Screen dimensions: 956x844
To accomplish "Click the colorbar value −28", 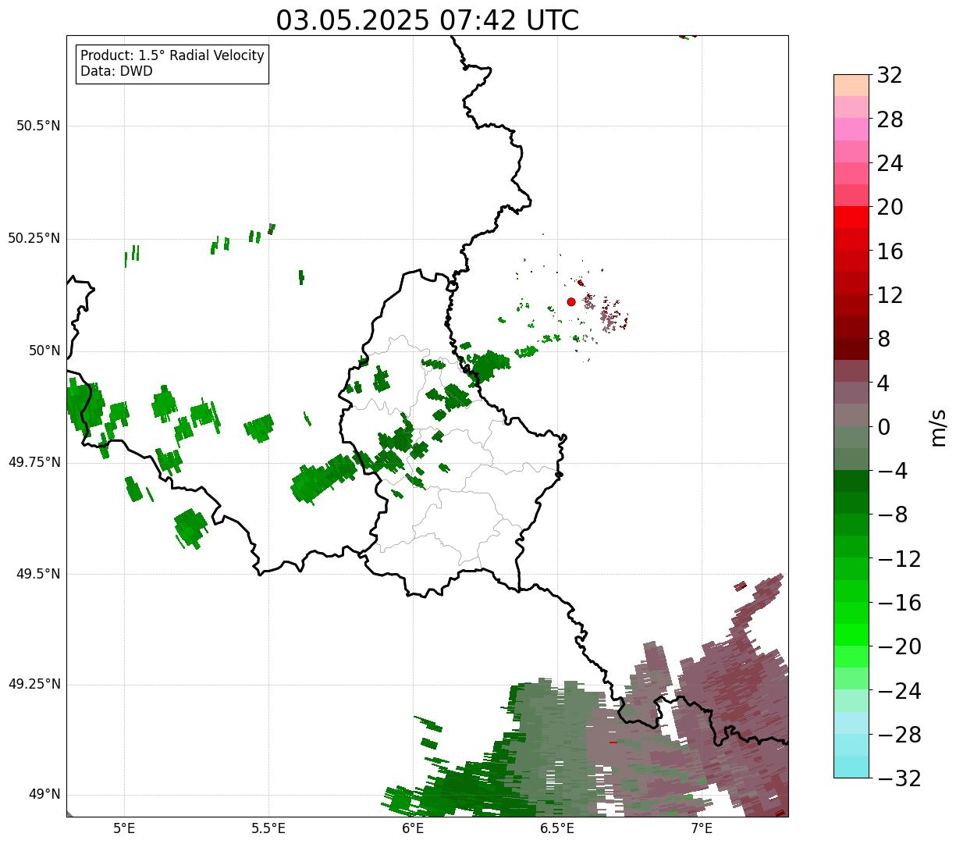I will pyautogui.click(x=899, y=735).
